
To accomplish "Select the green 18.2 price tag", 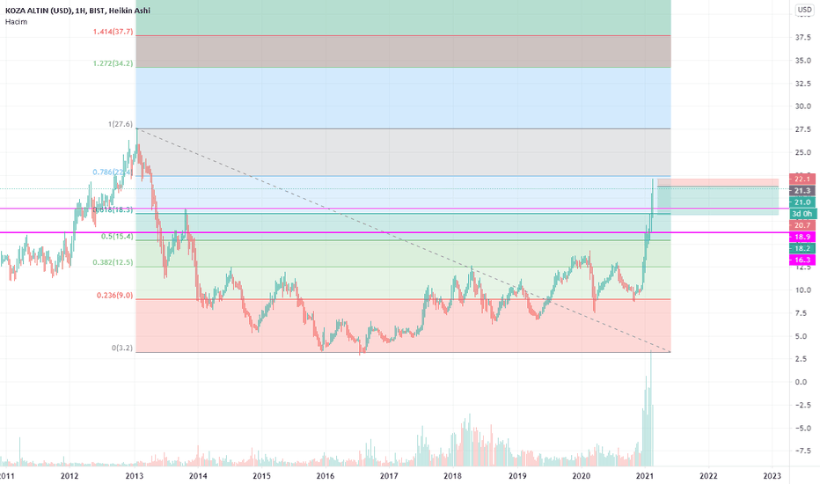I will pyautogui.click(x=802, y=248).
